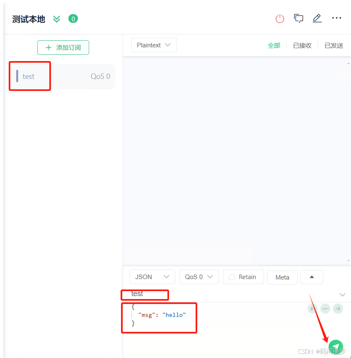Switch to the 已接收 received tab
This screenshot has width=351, height=358.
coord(302,45)
